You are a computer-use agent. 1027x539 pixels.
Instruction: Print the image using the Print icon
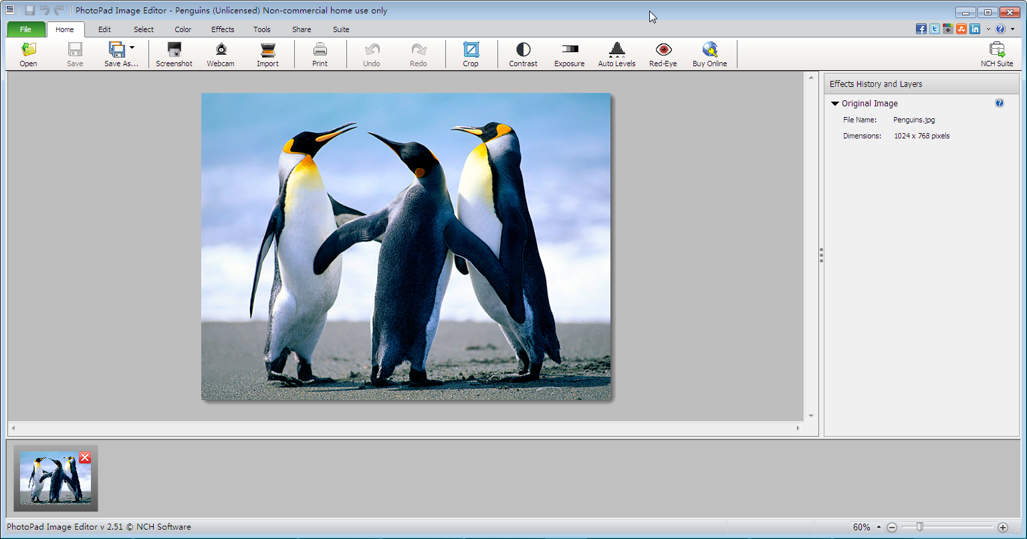tap(320, 54)
